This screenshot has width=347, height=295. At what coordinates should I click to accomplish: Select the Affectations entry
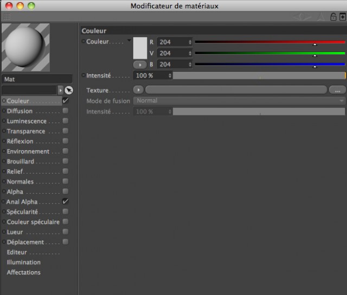tap(24, 272)
